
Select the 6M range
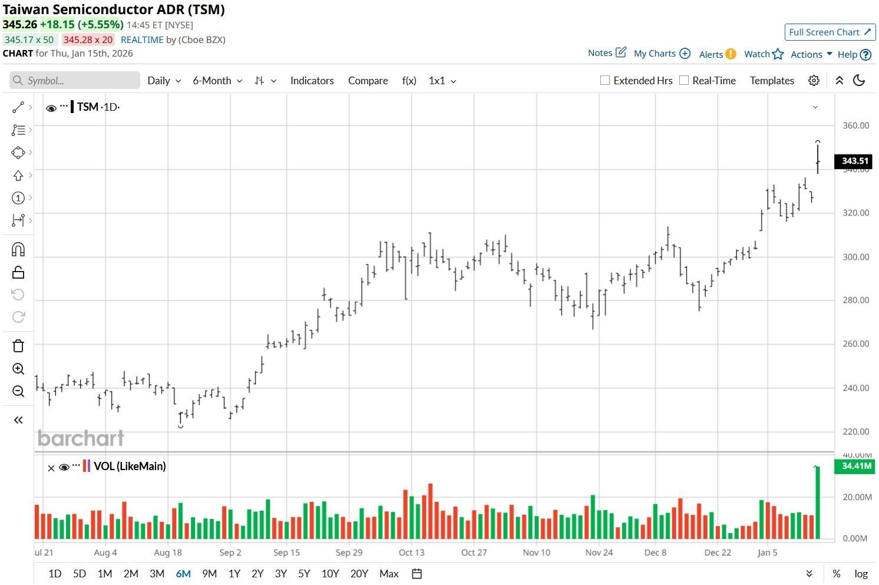pos(183,574)
